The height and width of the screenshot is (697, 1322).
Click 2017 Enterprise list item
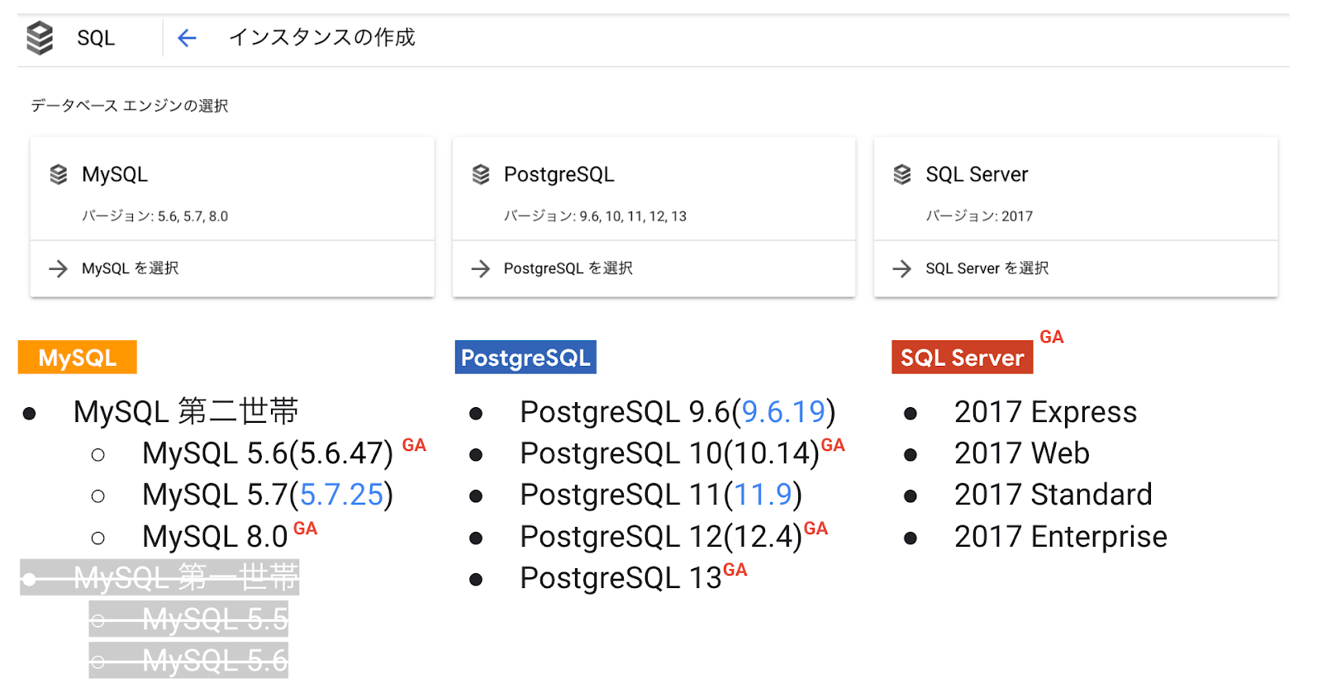coord(1060,537)
